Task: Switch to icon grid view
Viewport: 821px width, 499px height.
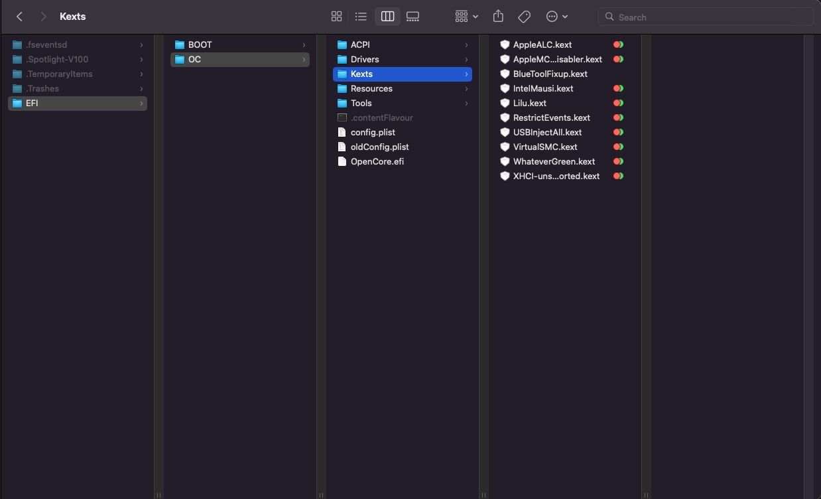Action: click(x=336, y=17)
